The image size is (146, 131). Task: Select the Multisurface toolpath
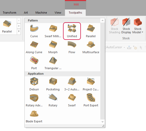(x=91, y=47)
